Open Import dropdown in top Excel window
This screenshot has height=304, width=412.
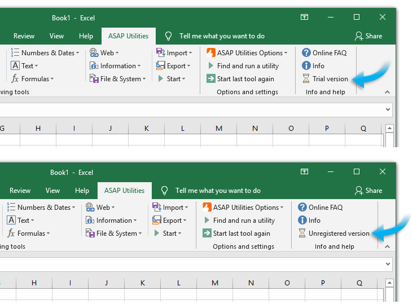pyautogui.click(x=174, y=53)
